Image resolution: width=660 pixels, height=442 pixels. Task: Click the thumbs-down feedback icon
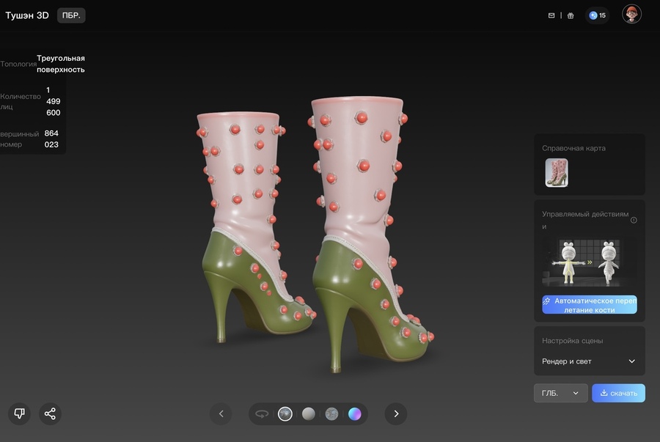tap(20, 413)
